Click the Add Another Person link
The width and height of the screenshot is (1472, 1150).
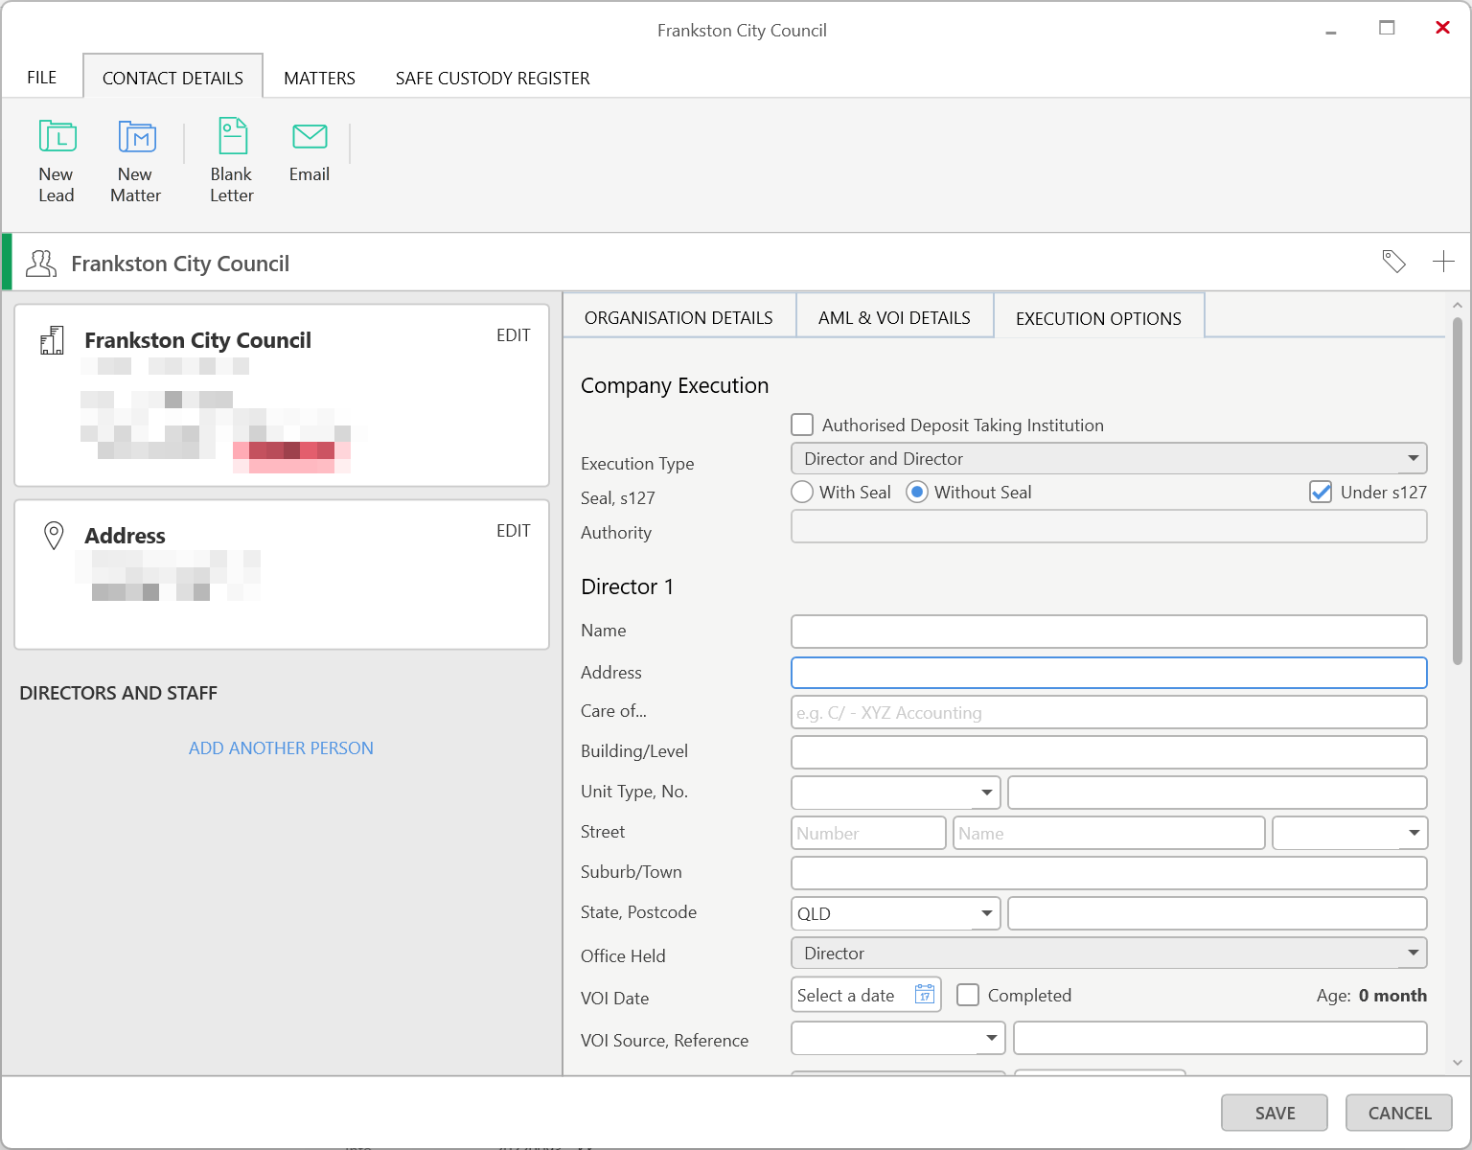click(x=281, y=748)
